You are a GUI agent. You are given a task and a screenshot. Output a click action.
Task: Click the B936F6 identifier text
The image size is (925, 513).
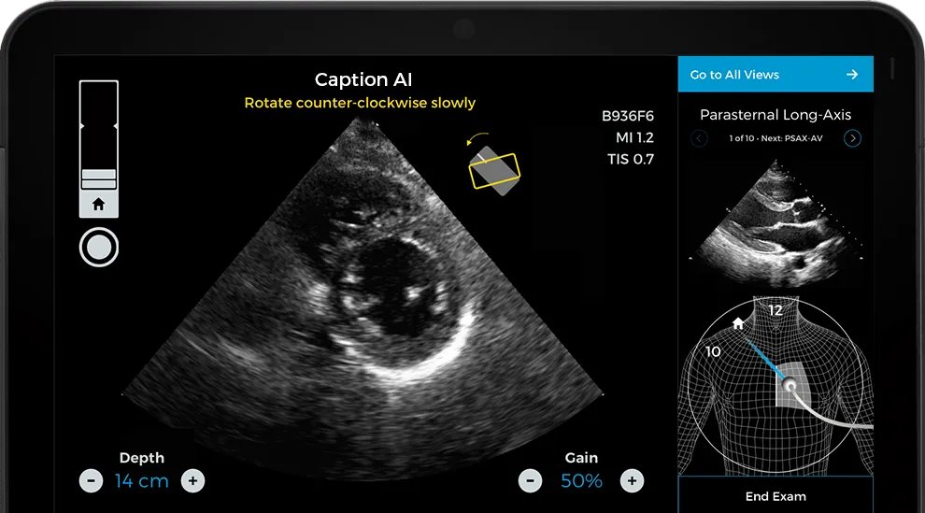coord(628,116)
